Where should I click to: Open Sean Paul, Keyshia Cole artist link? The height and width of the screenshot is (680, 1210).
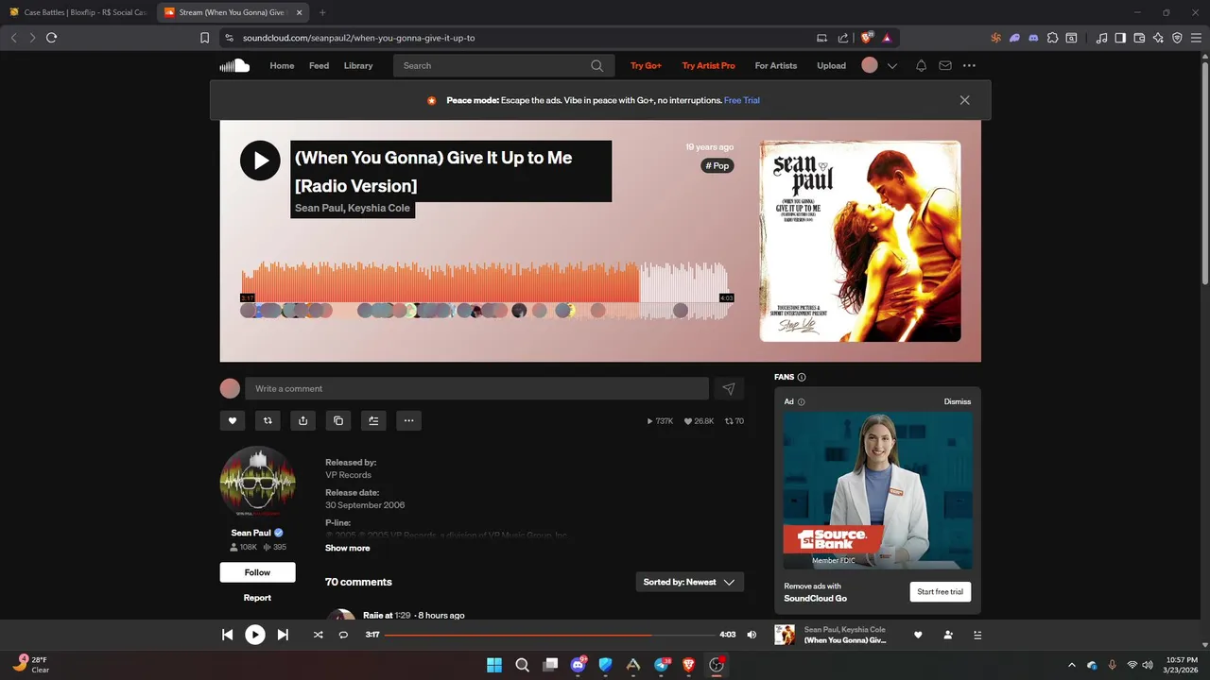coord(353,208)
